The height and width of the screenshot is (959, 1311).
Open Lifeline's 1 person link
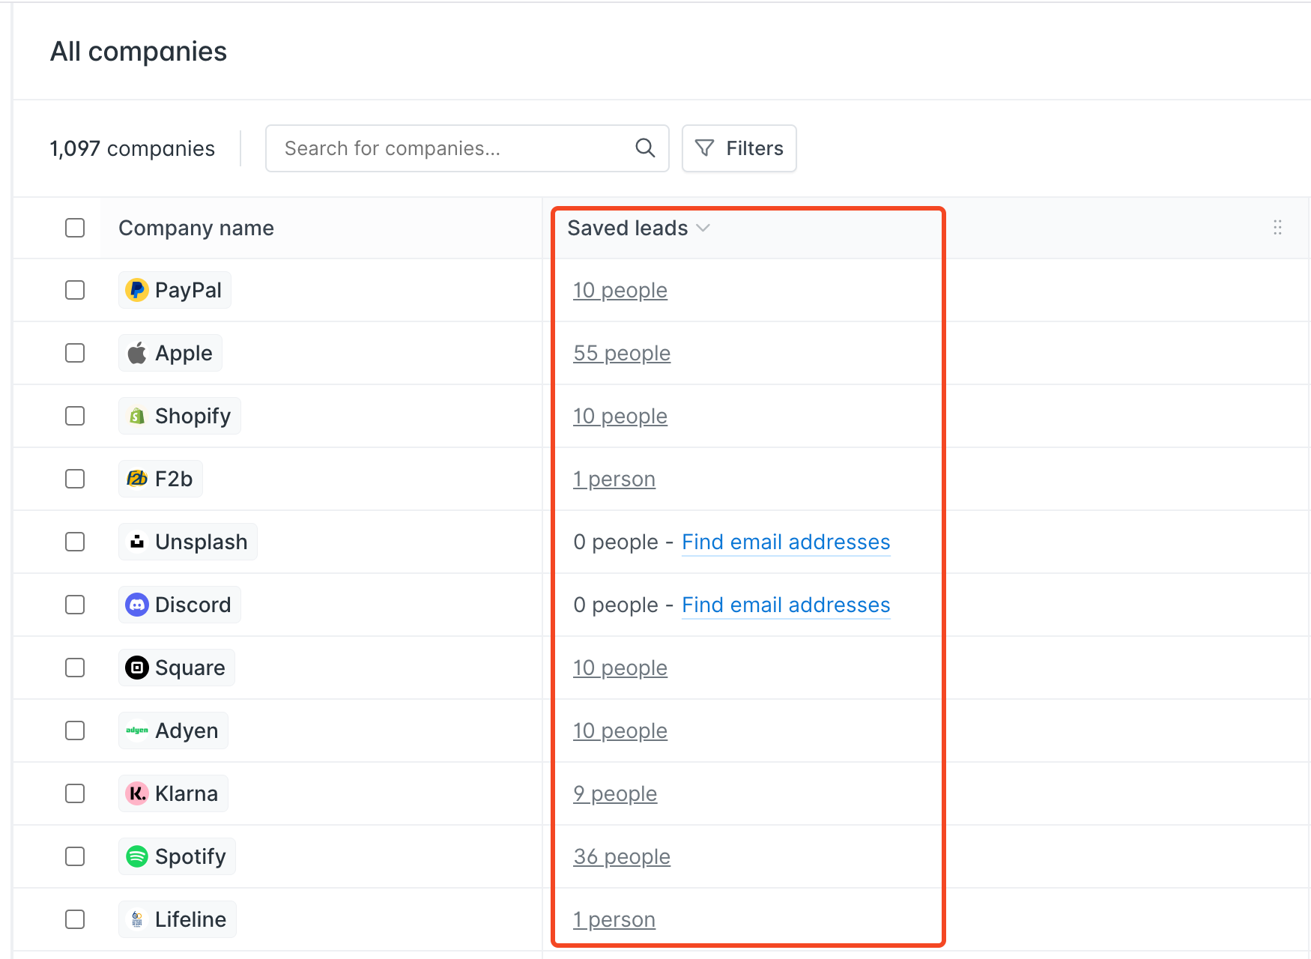coord(614,919)
